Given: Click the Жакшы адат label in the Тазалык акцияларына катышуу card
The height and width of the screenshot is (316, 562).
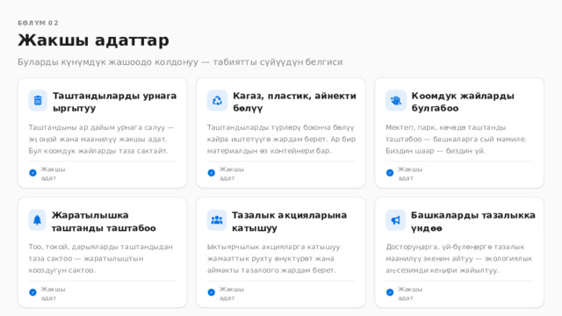Looking at the screenshot, I should pos(231,293).
